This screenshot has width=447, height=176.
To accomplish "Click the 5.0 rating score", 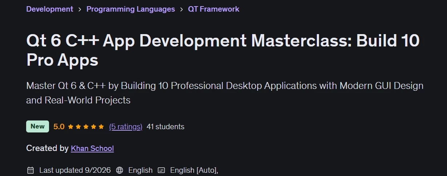I will [59, 127].
